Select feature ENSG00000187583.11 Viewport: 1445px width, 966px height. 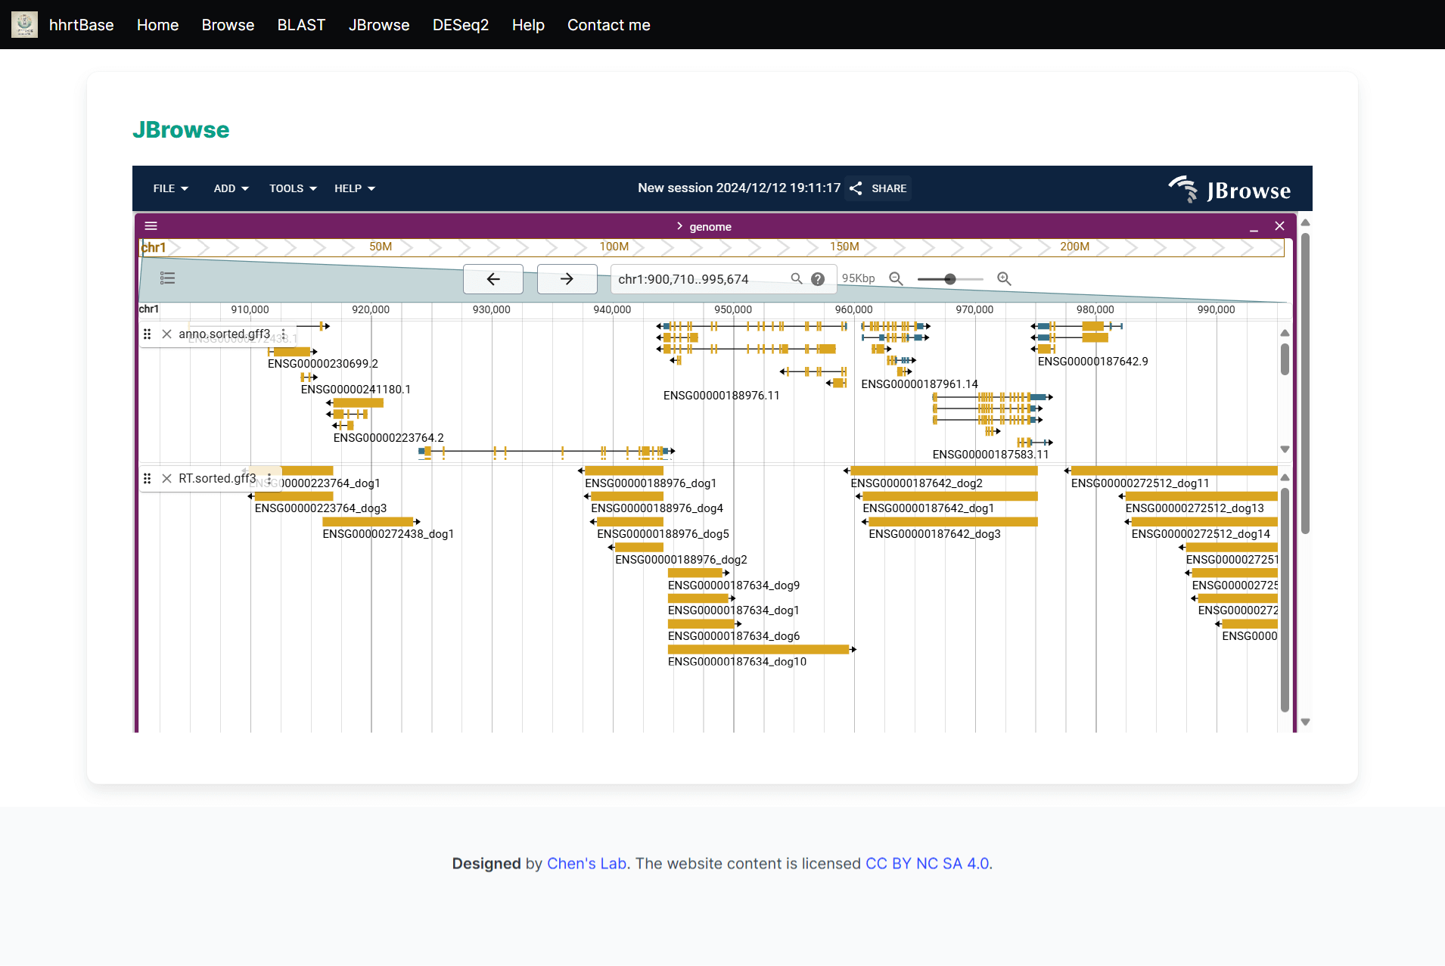click(990, 455)
